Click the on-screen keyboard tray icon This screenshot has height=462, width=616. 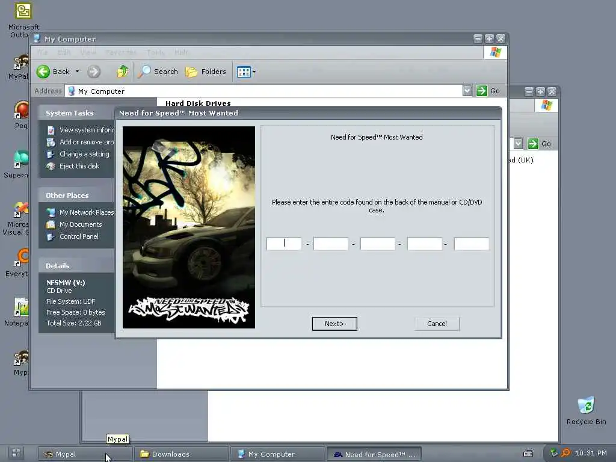click(x=528, y=454)
